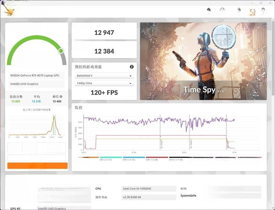The height and width of the screenshot is (210, 275).
Task: Click the 120+ FPS estimate
Action: (104, 92)
